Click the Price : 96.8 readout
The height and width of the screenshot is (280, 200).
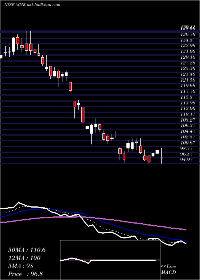(x=25, y=274)
